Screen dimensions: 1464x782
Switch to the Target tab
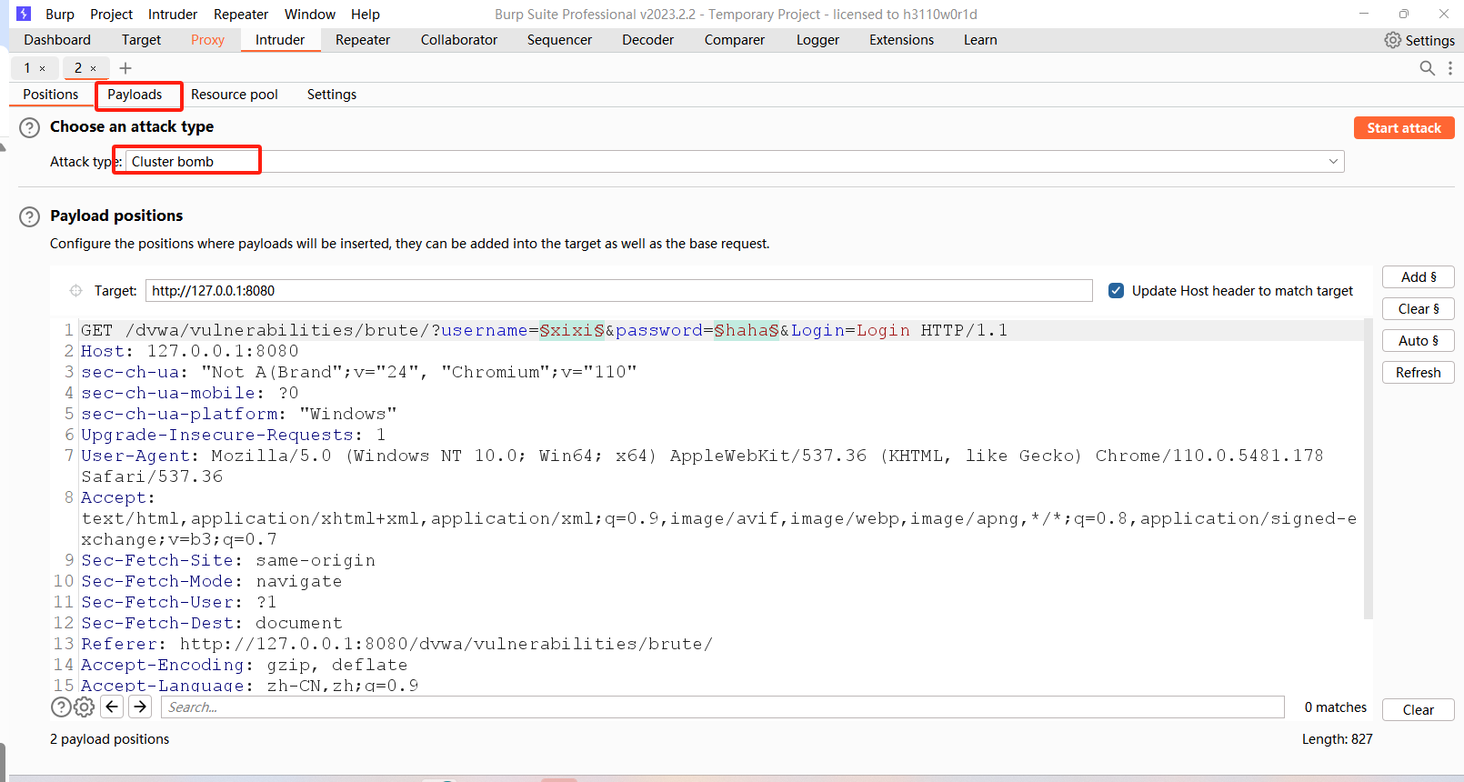coord(141,40)
